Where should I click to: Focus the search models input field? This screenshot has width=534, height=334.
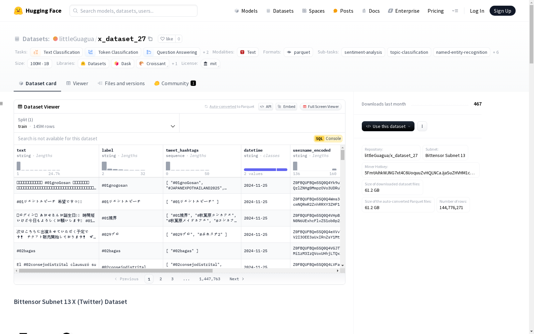(x=133, y=11)
